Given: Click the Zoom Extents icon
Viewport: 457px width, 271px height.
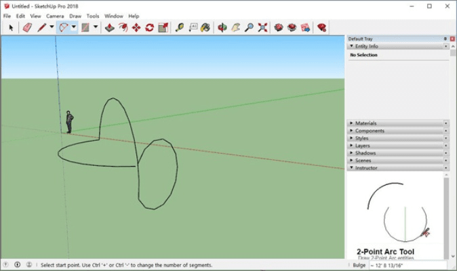Looking at the screenshot, I should [262, 28].
